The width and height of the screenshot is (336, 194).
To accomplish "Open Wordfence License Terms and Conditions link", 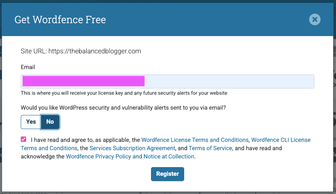I will pos(195,140).
